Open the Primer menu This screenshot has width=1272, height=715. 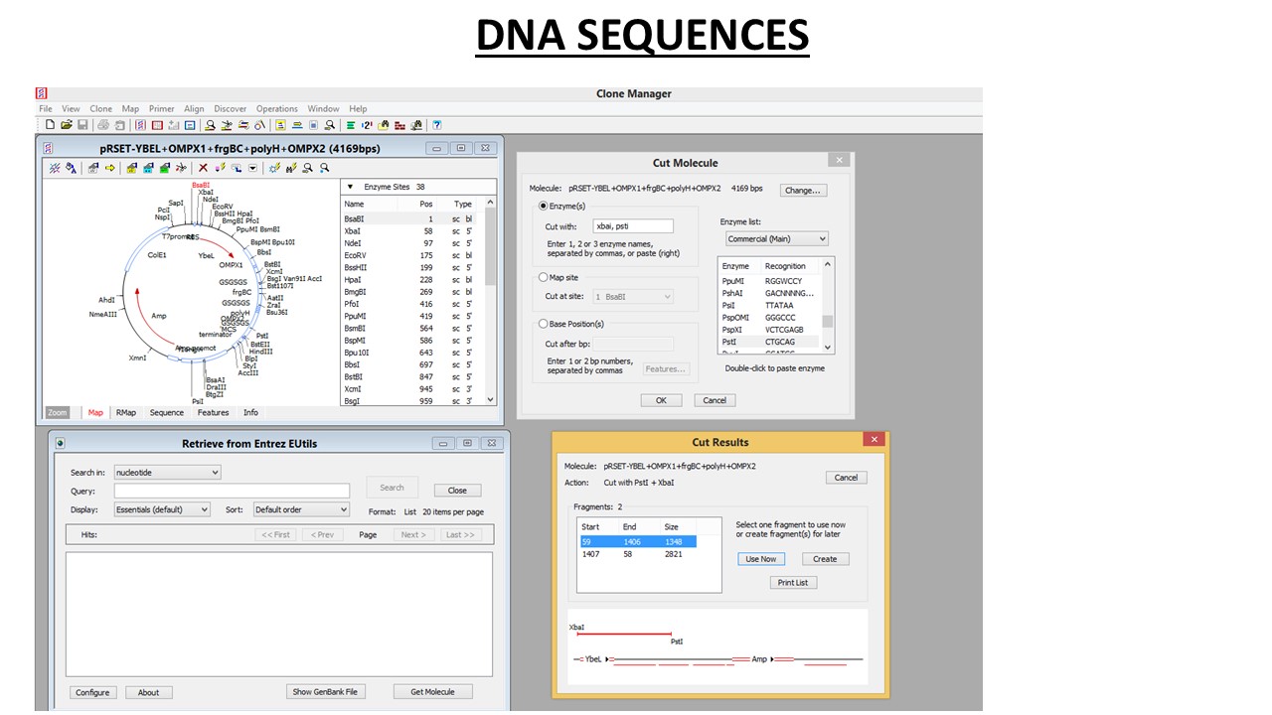[161, 109]
